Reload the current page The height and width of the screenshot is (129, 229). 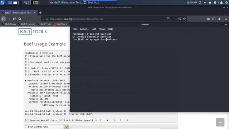tap(14, 19)
